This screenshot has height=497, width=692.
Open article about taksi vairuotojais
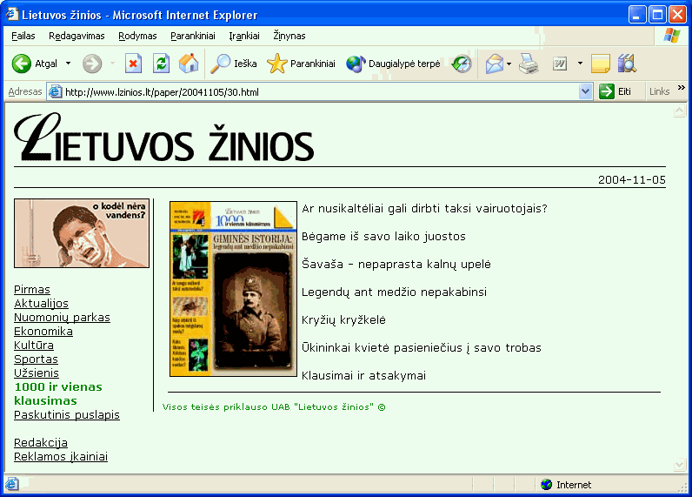pos(424,209)
